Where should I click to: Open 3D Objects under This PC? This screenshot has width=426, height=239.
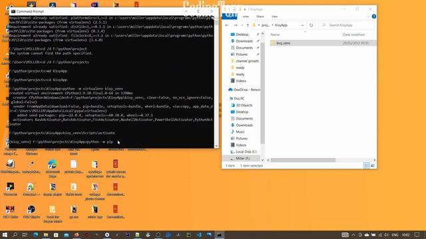tap(244, 105)
